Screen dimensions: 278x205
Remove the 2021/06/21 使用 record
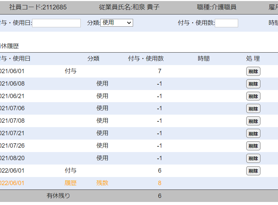[x=253, y=96]
